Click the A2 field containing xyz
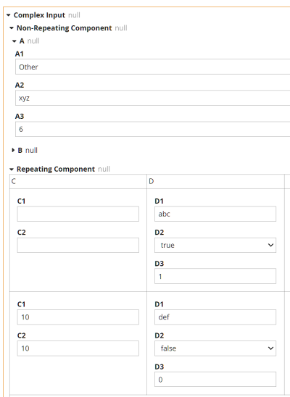The height and width of the screenshot is (397, 290). [x=153, y=98]
